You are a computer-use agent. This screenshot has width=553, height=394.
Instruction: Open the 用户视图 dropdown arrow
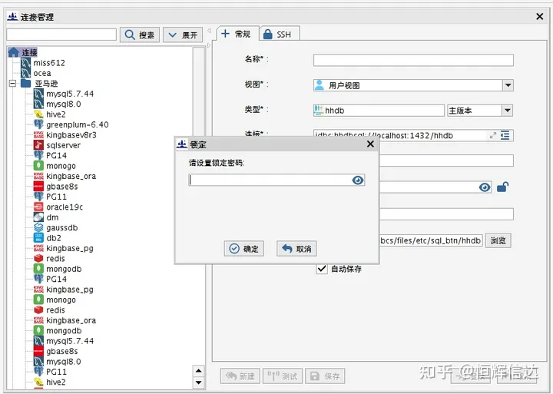[508, 85]
